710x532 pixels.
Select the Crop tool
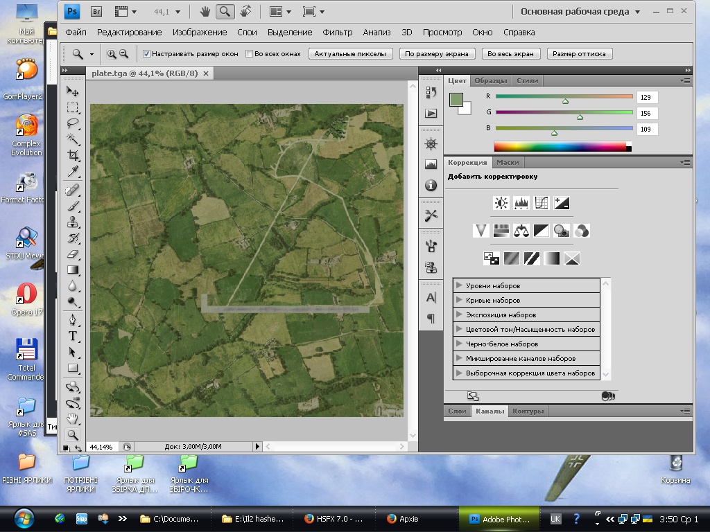72,156
